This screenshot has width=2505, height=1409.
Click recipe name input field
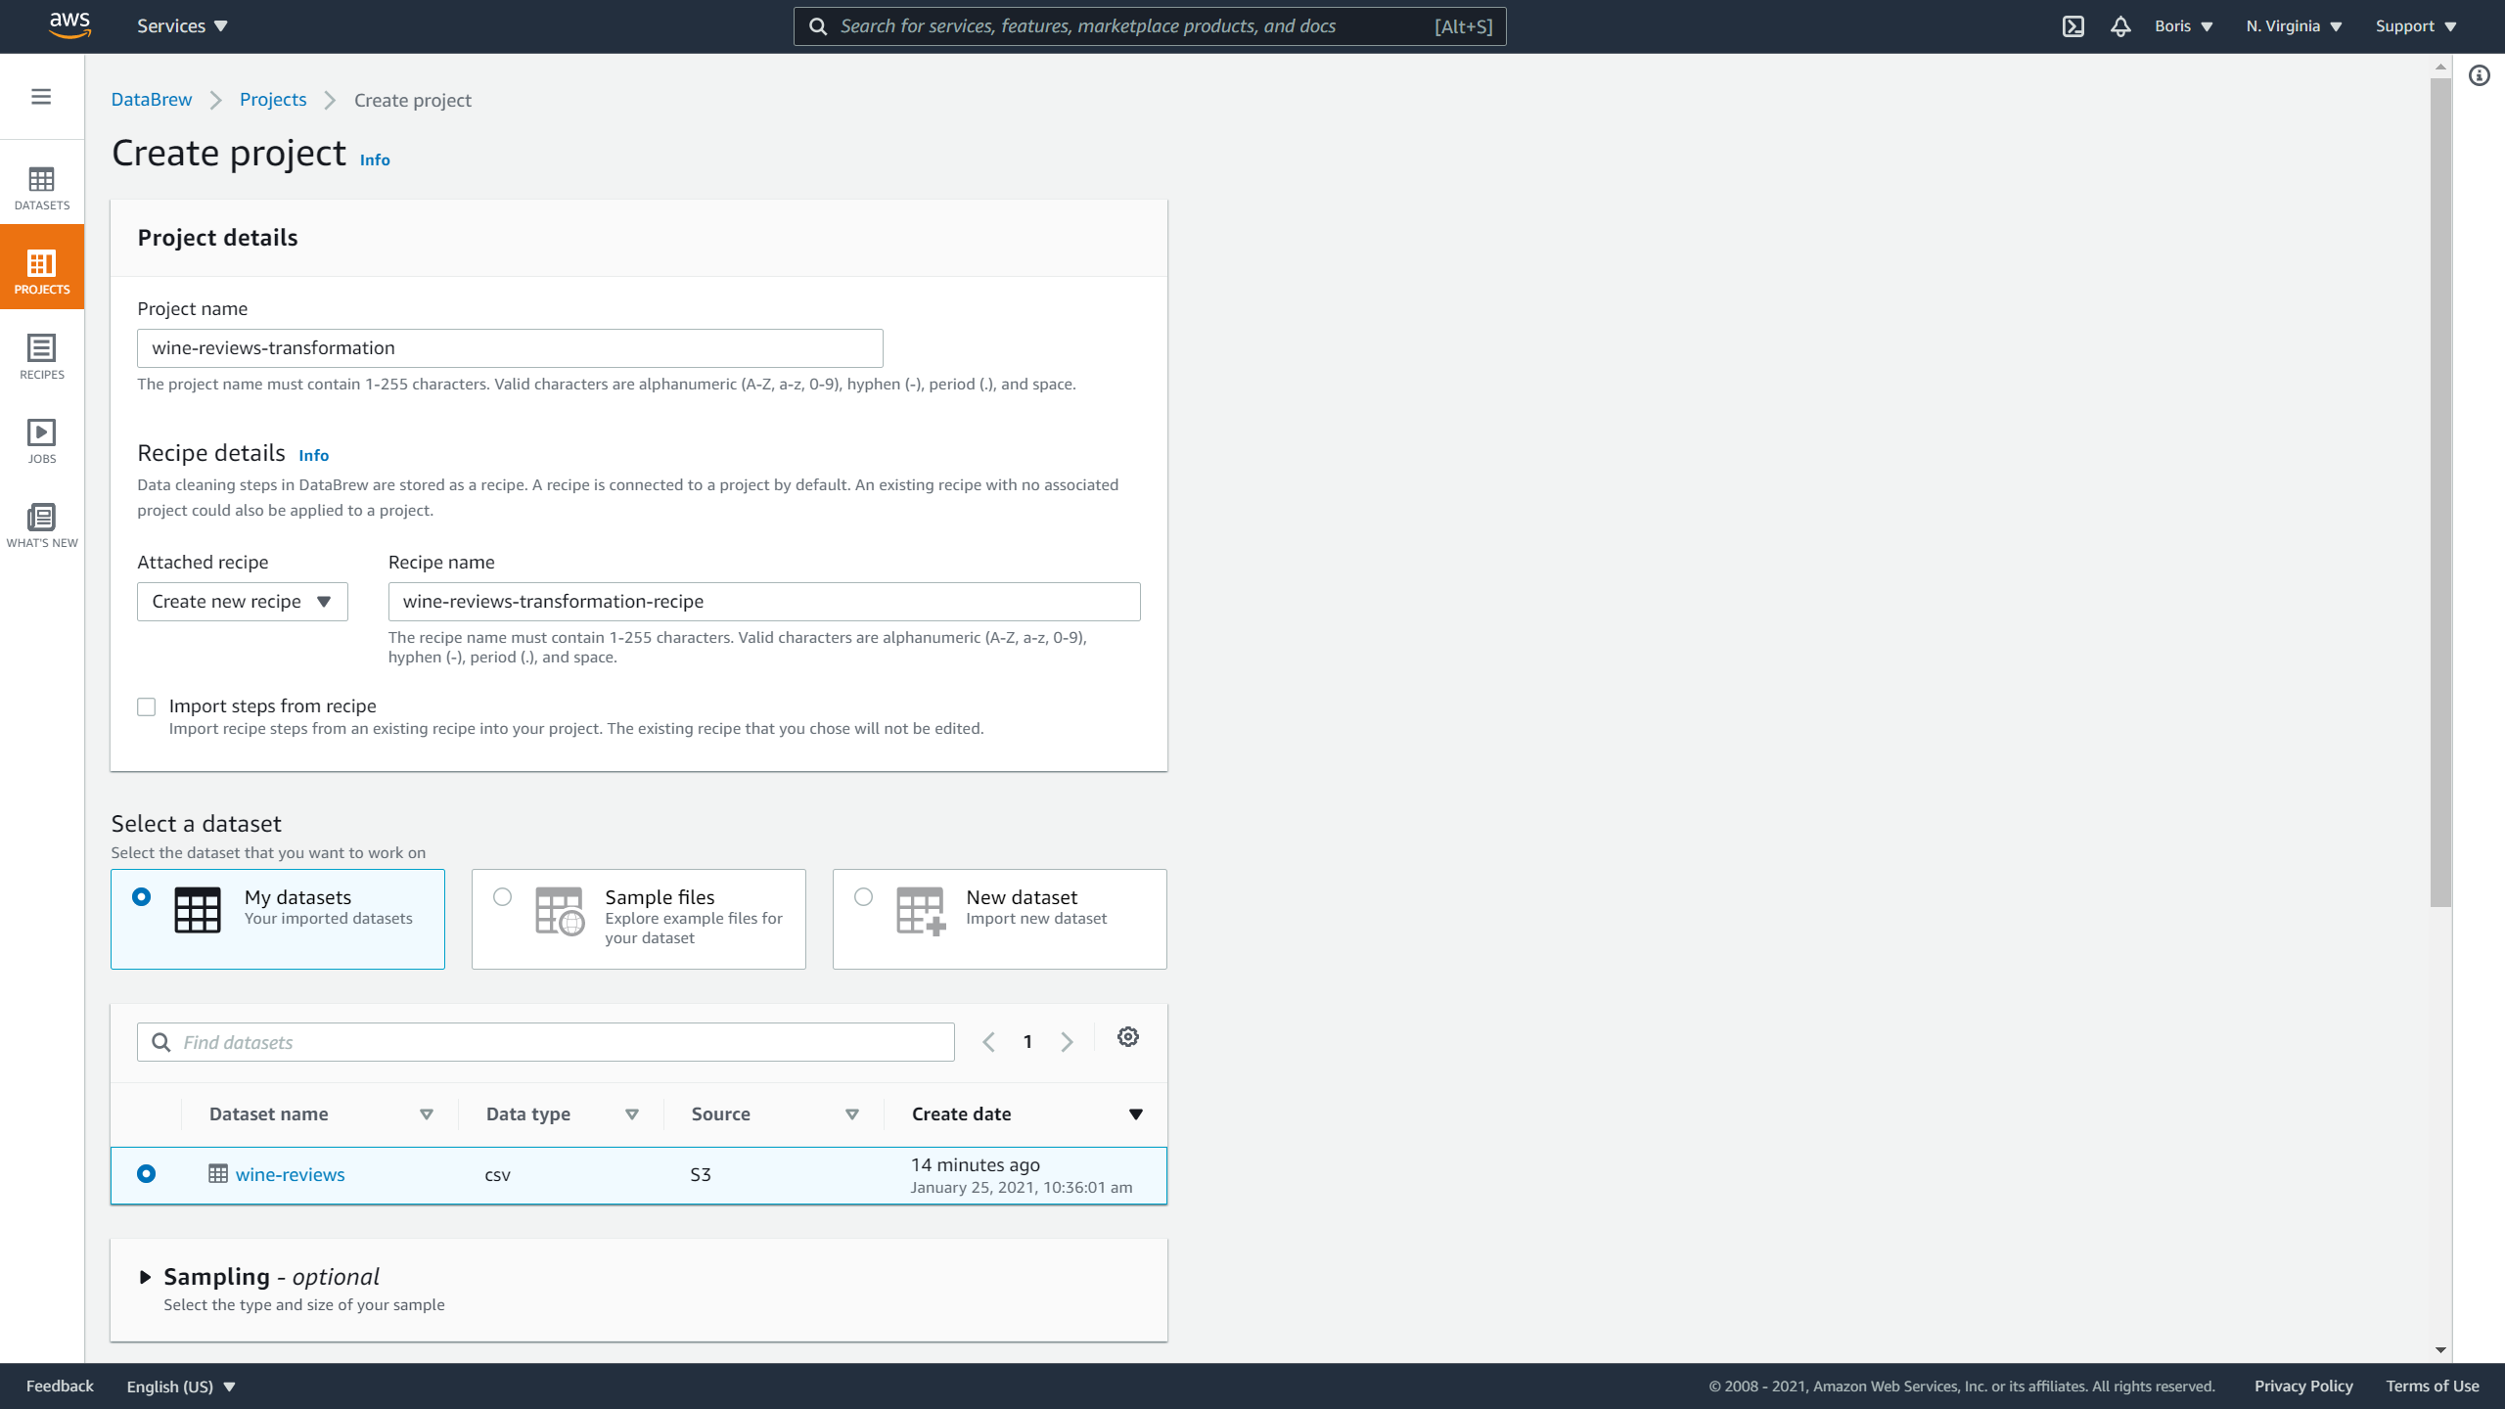pyautogui.click(x=764, y=601)
